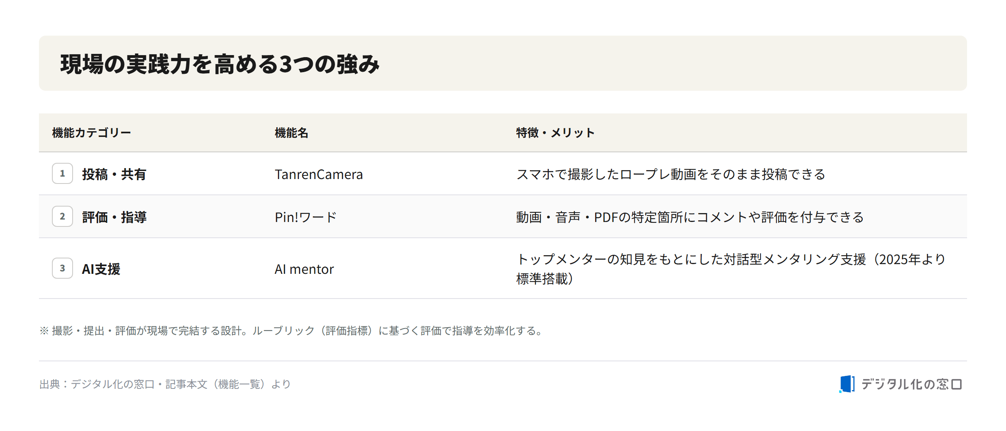The width and height of the screenshot is (1006, 431).
Task: Select the 投稿・共有 category label
Action: 114,174
